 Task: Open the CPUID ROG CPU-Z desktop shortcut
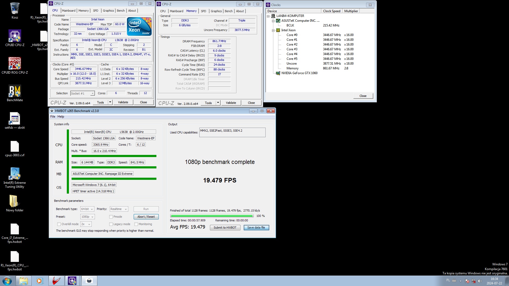tap(15, 66)
